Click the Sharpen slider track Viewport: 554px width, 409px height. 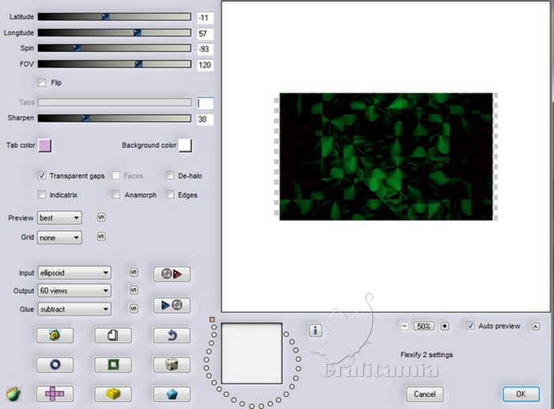(115, 118)
